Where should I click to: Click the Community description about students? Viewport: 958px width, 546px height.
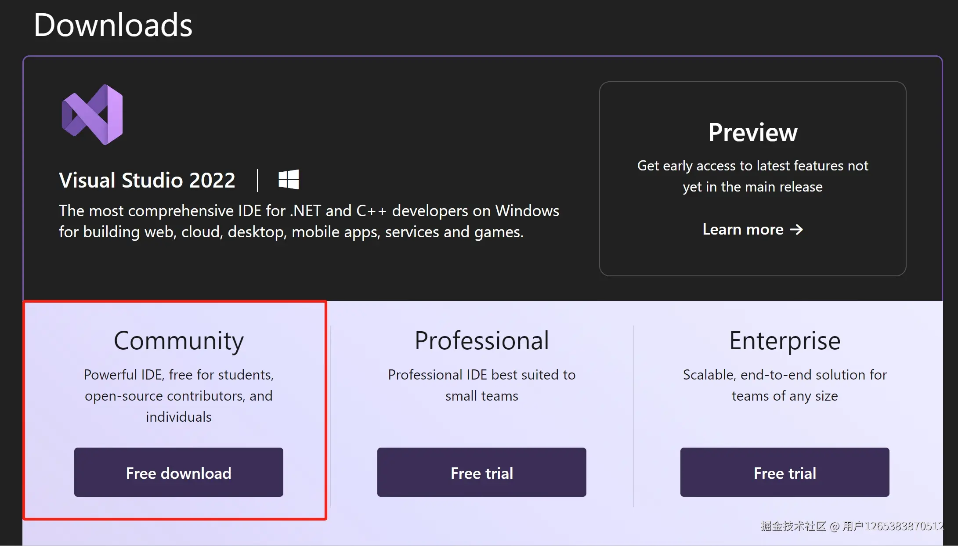178,395
